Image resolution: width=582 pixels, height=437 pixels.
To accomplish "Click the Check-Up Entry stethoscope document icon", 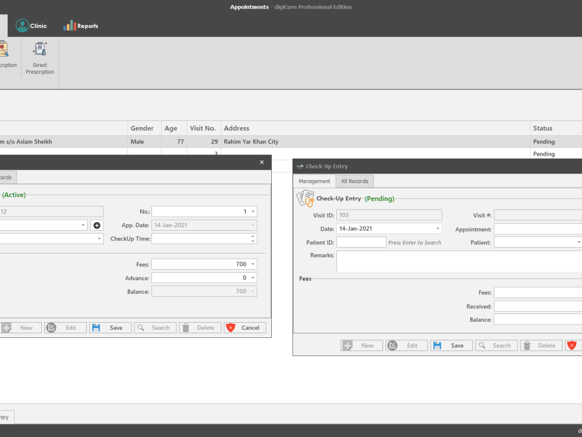I will pos(305,198).
